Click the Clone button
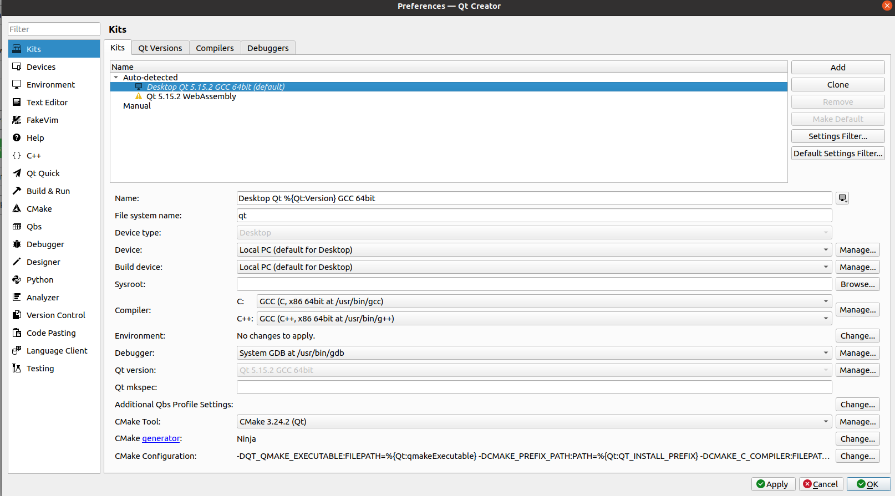The width and height of the screenshot is (895, 496). [x=837, y=85]
